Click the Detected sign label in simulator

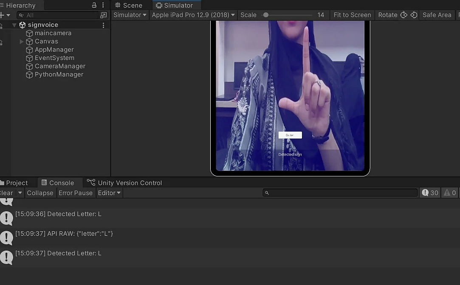290,154
